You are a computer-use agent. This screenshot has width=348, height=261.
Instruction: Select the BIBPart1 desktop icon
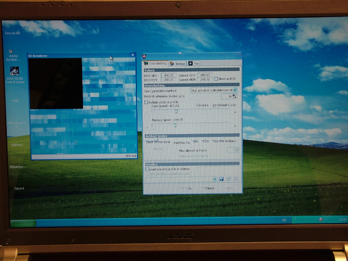pos(17,145)
